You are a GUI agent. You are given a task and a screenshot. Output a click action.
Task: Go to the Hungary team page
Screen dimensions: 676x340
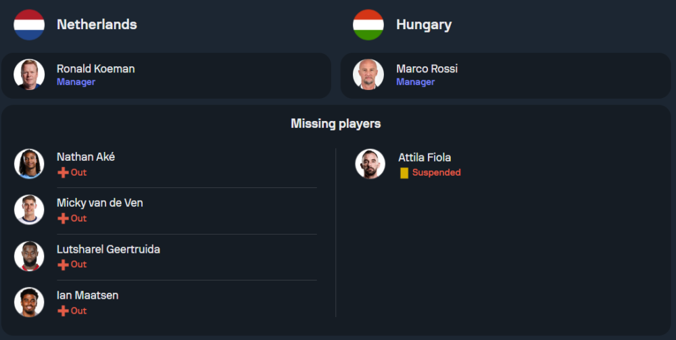(x=424, y=25)
